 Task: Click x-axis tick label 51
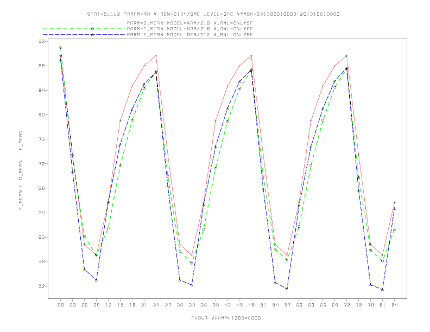tap(263, 305)
